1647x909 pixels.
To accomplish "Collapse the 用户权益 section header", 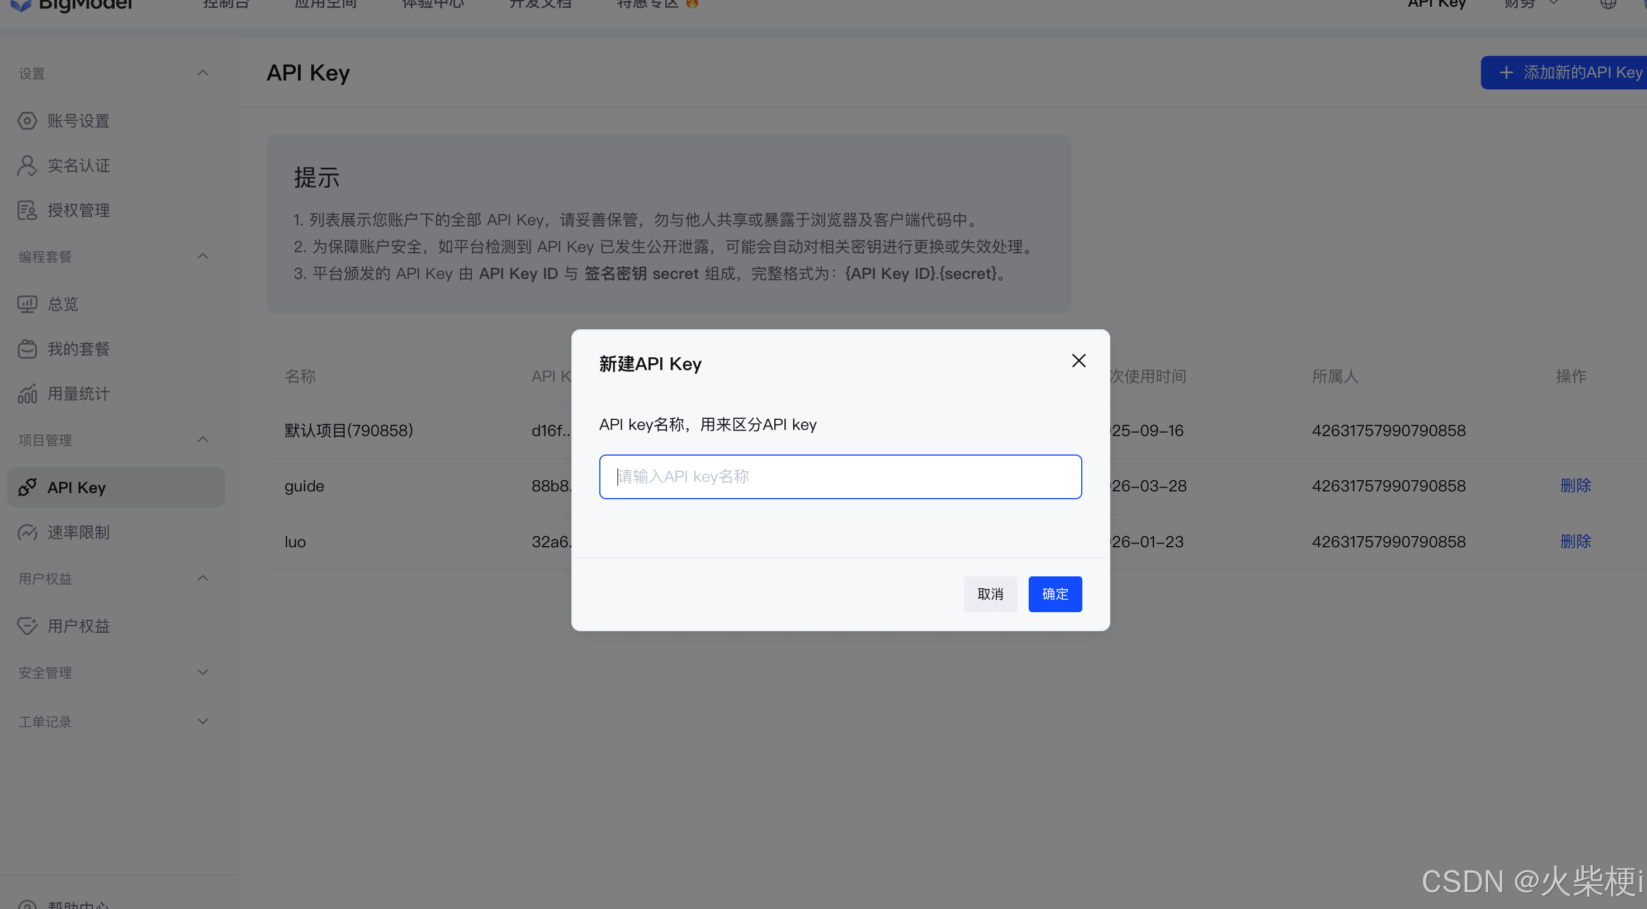I will (203, 579).
